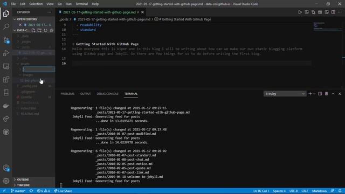Open the Search view in activity bar

tap(6, 26)
